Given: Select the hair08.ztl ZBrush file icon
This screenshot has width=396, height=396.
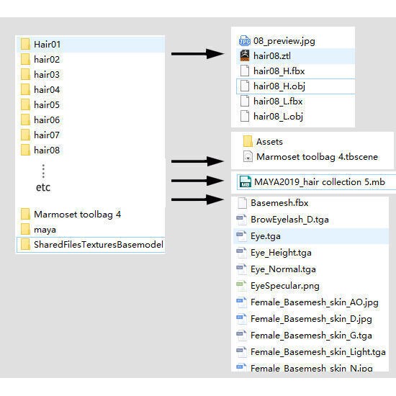Looking at the screenshot, I should tap(245, 56).
